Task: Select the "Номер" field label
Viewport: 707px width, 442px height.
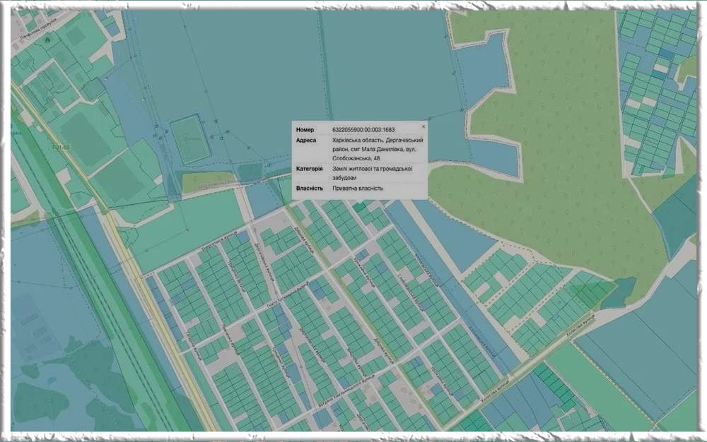Action: 304,130
